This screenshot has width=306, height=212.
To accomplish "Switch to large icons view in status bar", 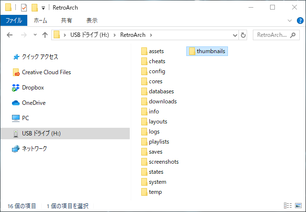I will point(298,206).
